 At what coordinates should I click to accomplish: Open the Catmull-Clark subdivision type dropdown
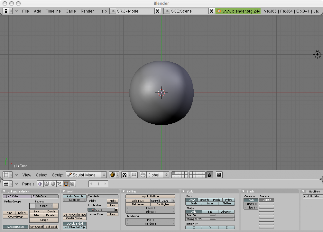coord(162,201)
